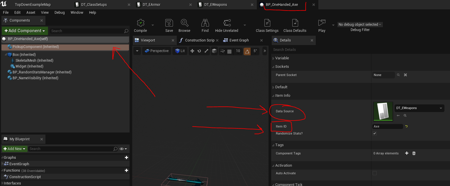The height and width of the screenshot is (186, 450).
Task: Reset Item ID to default value
Action: (407, 126)
